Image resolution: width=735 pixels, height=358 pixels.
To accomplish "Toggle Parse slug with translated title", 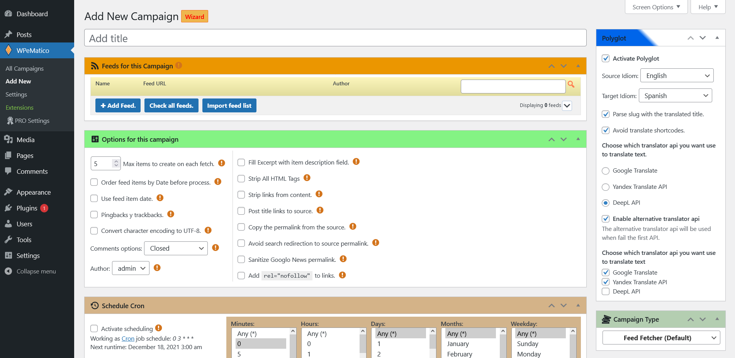I will (x=606, y=114).
